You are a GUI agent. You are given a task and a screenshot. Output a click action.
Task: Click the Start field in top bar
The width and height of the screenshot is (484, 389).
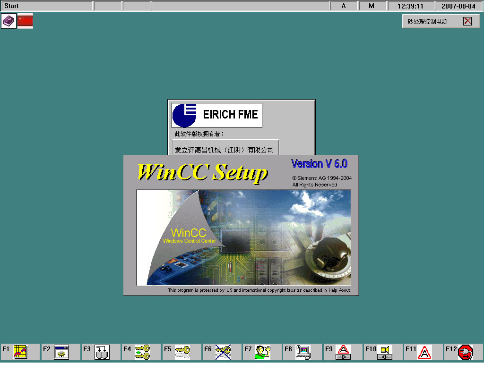click(47, 6)
